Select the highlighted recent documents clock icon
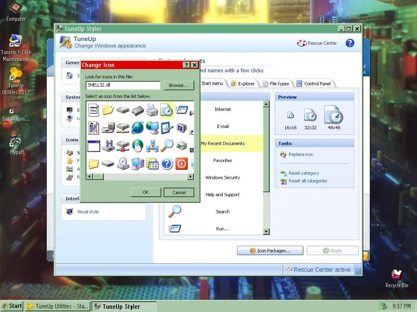This screenshot has height=312, width=417. [167, 110]
